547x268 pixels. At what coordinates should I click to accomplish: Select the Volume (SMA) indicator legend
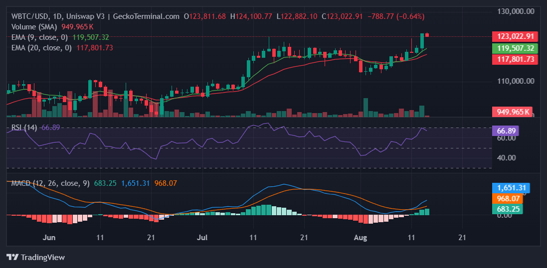(x=34, y=27)
